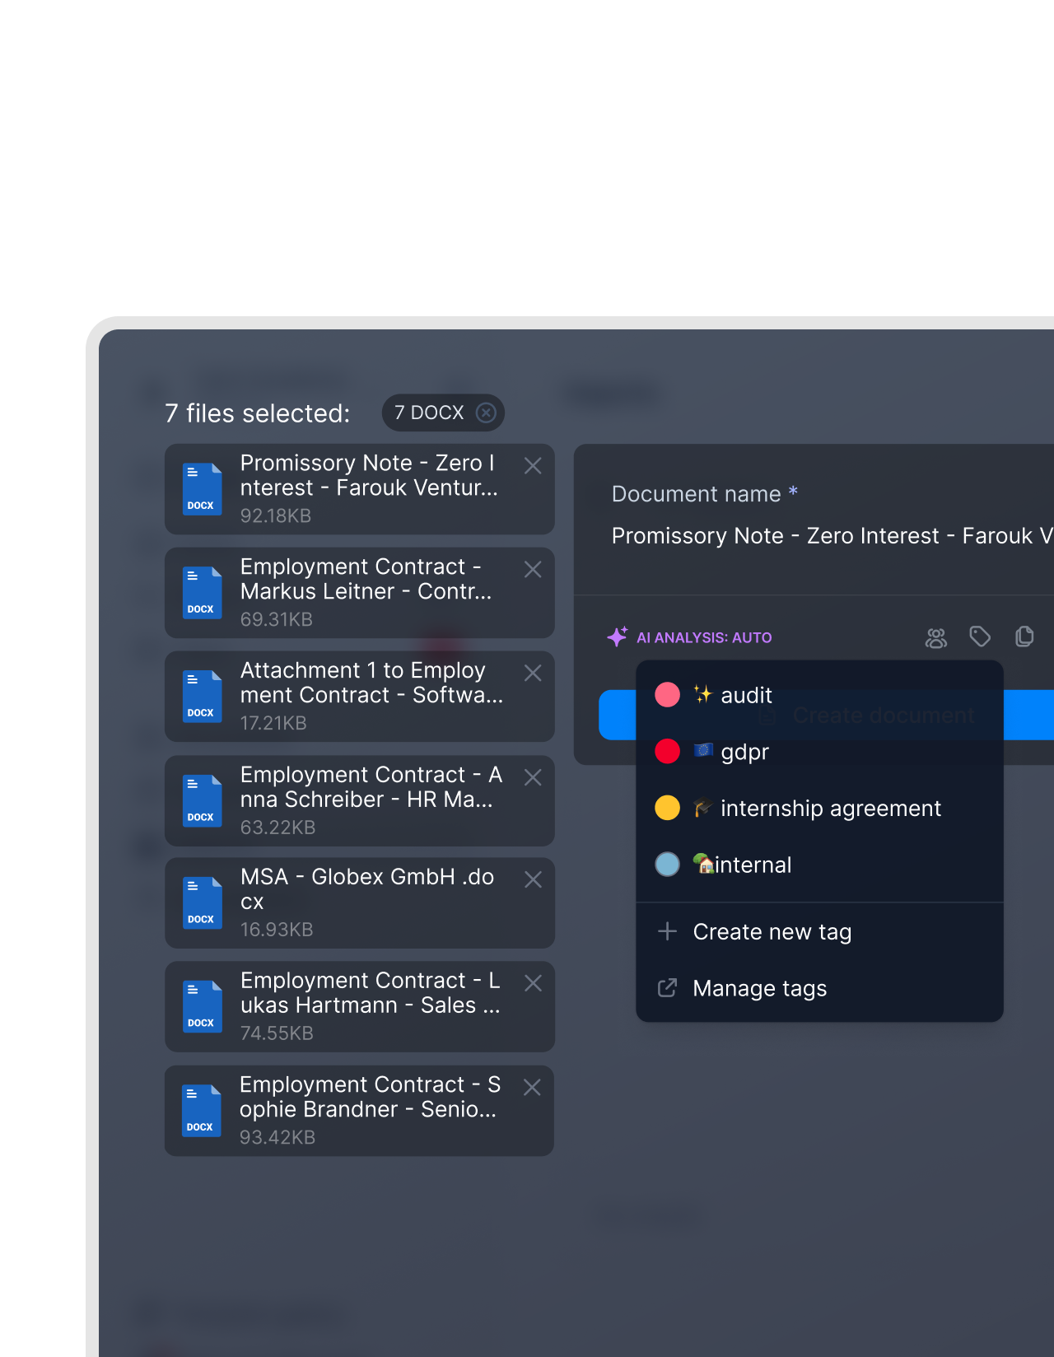This screenshot has width=1054, height=1357.
Task: Select MSA - Globex GmbH file name
Action: tap(367, 889)
